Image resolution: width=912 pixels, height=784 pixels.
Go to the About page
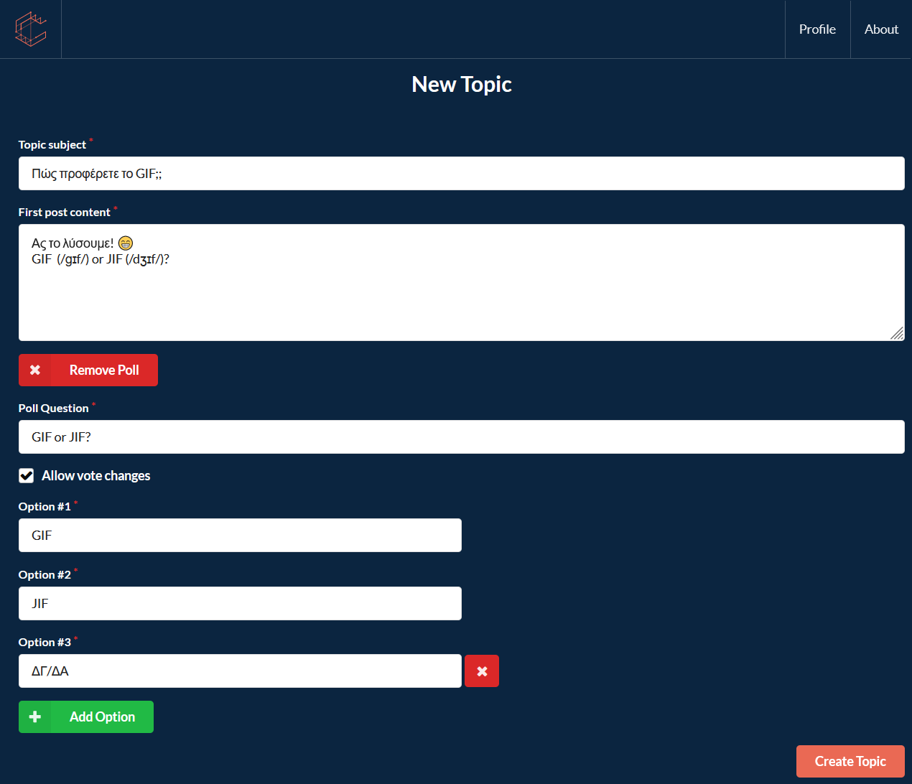tap(881, 29)
